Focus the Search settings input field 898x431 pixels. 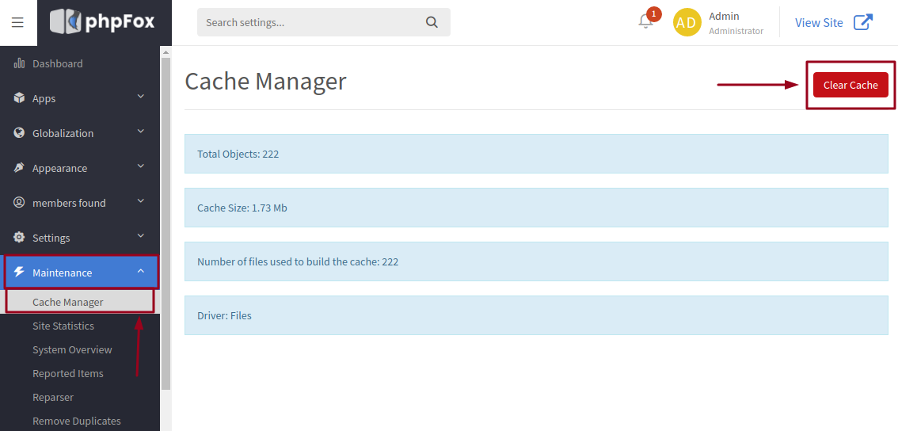(x=312, y=22)
